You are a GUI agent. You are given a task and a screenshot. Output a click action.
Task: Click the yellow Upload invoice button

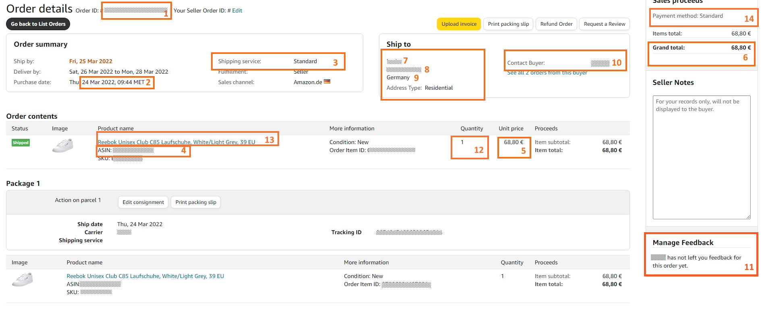click(x=459, y=24)
